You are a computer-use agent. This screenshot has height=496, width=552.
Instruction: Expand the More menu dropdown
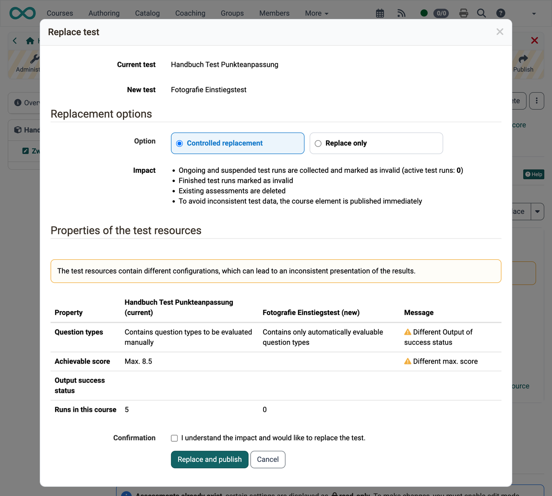(x=316, y=13)
